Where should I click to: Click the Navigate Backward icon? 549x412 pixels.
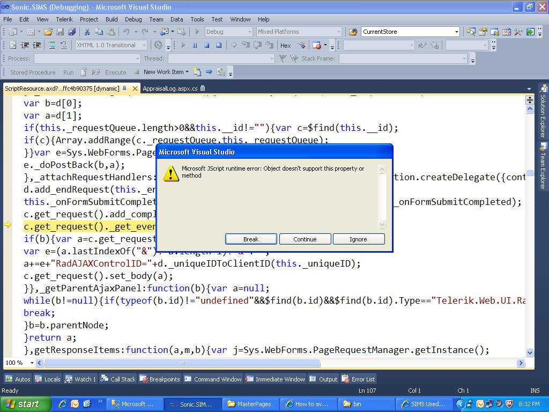pyautogui.click(x=164, y=32)
